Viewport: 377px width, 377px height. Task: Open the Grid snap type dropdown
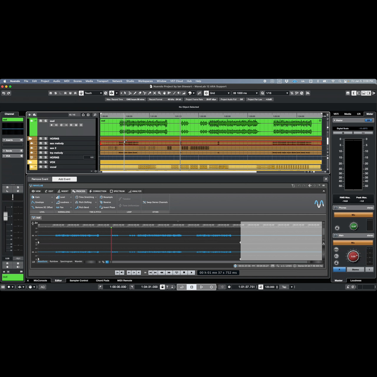pyautogui.click(x=228, y=93)
